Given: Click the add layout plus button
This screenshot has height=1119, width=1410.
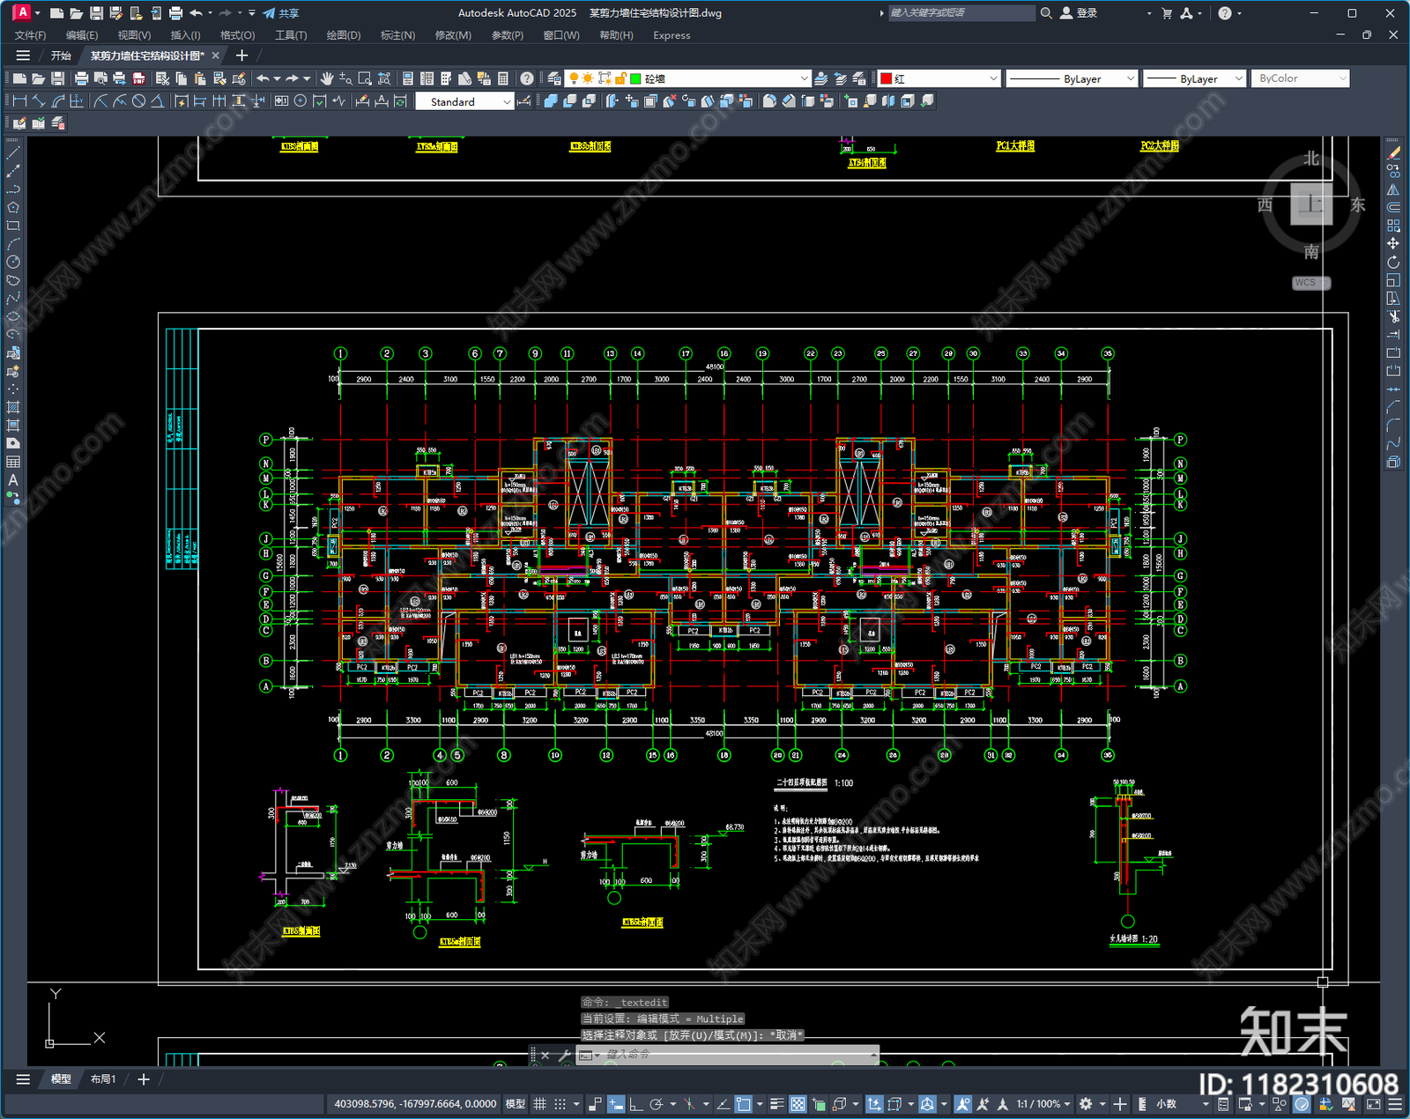Looking at the screenshot, I should coord(144,1079).
